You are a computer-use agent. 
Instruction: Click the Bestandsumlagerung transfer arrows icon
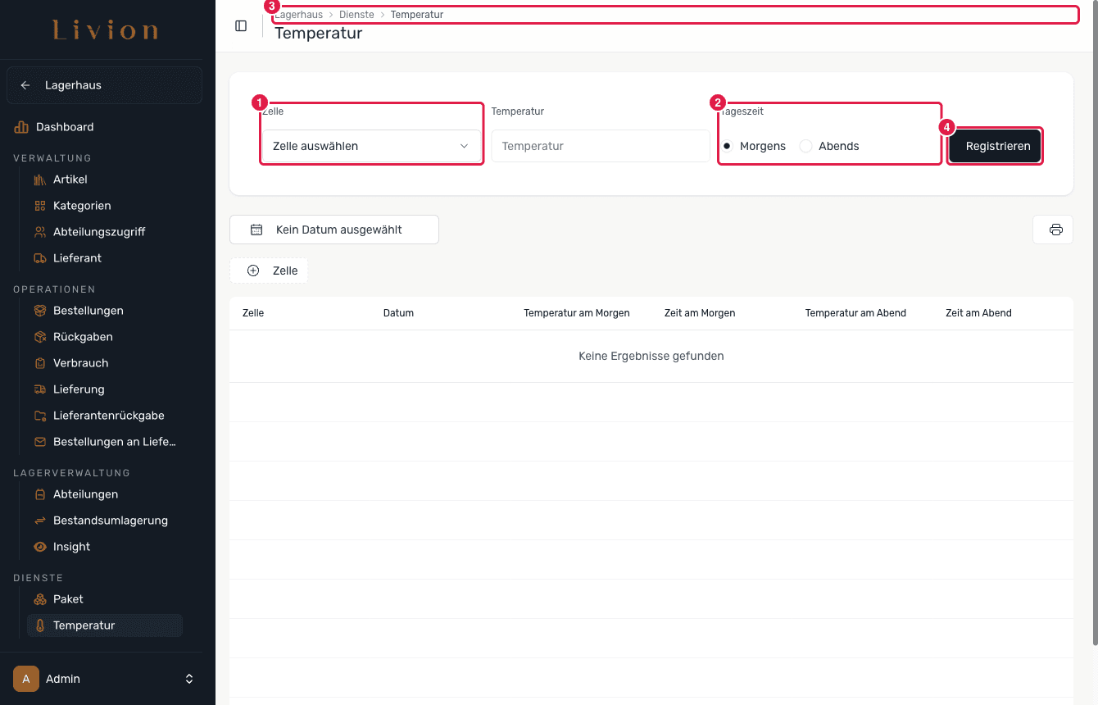[40, 521]
